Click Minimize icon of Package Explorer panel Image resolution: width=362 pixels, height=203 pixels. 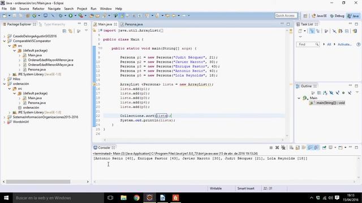tap(79, 24)
